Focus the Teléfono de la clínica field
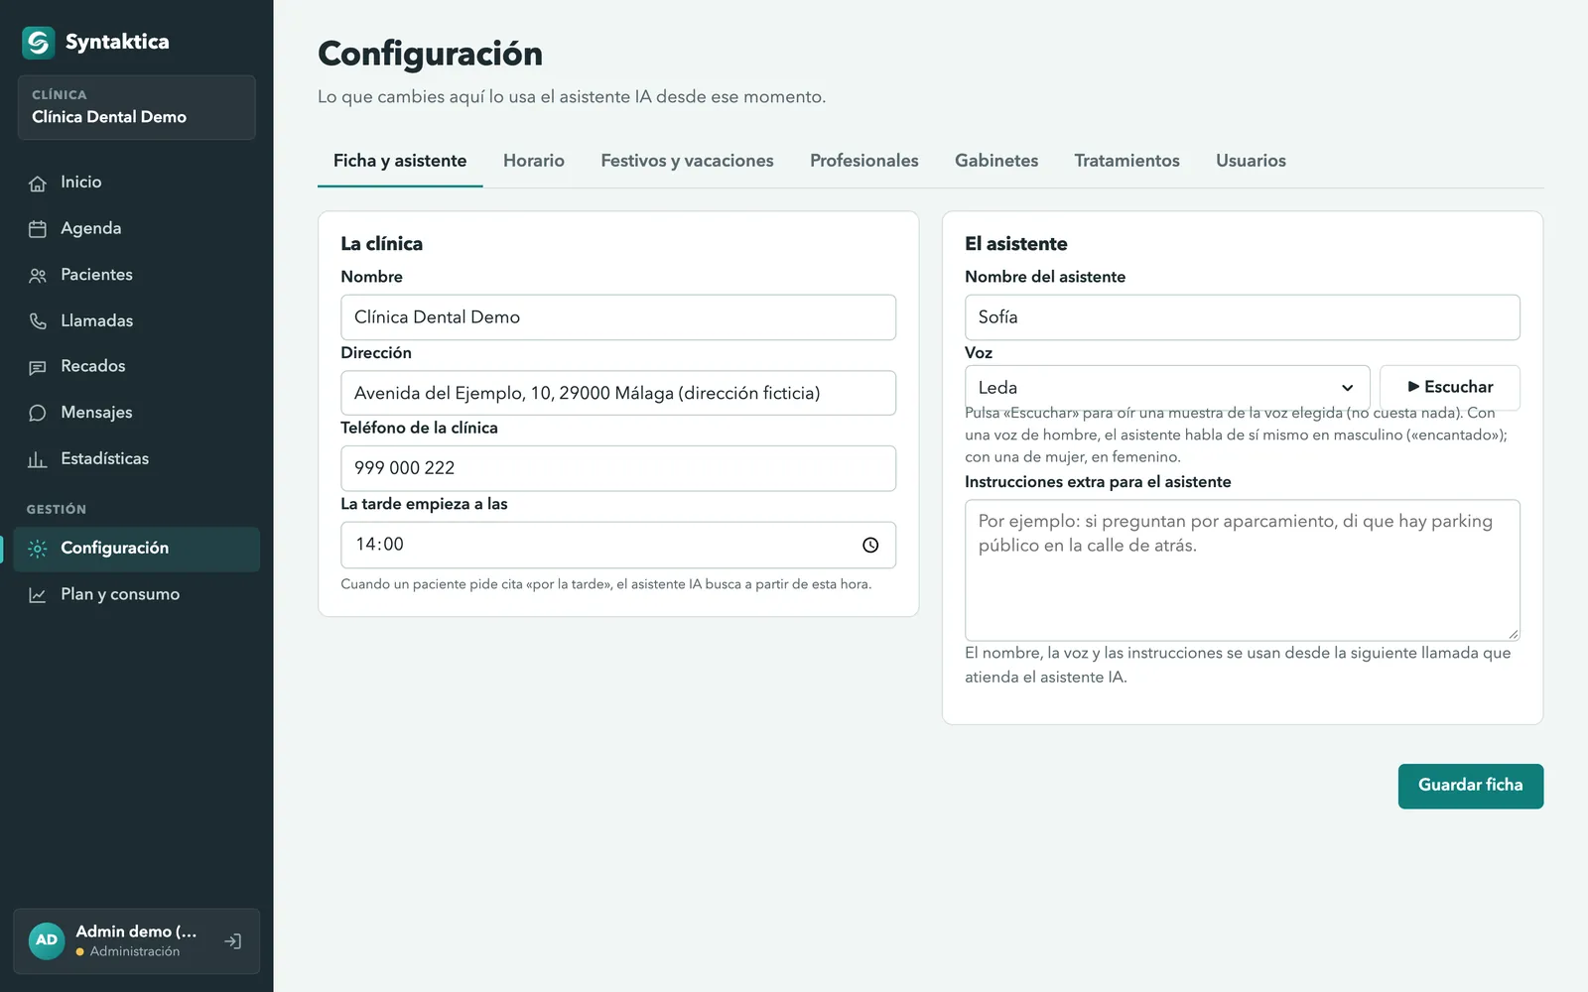This screenshot has width=1588, height=992. pos(618,468)
